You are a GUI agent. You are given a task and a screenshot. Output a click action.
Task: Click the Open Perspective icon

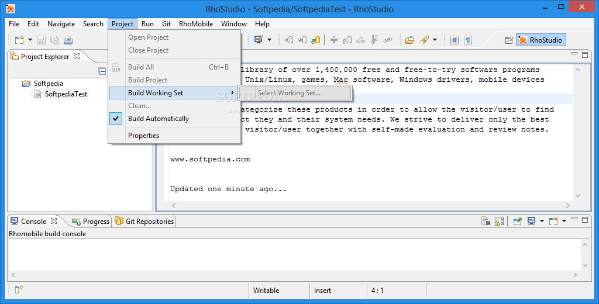click(509, 40)
